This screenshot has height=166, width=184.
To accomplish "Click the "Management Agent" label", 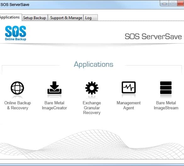I will 129,105.
